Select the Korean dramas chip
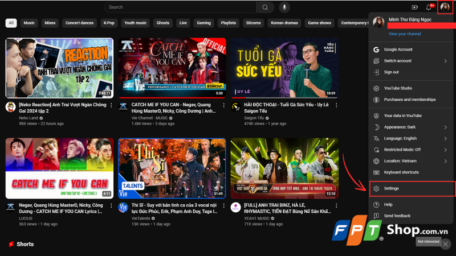The width and height of the screenshot is (456, 256). click(284, 23)
